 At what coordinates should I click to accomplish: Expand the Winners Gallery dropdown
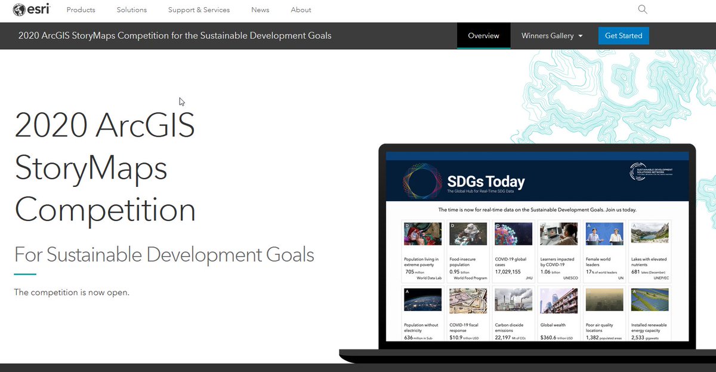(x=552, y=36)
